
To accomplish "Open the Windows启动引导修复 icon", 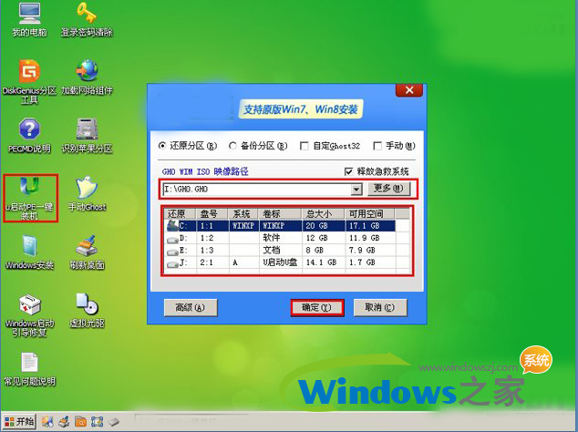I will pos(30,304).
